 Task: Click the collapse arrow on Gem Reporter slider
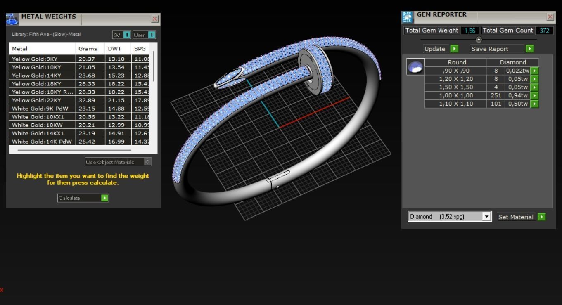coord(479,40)
